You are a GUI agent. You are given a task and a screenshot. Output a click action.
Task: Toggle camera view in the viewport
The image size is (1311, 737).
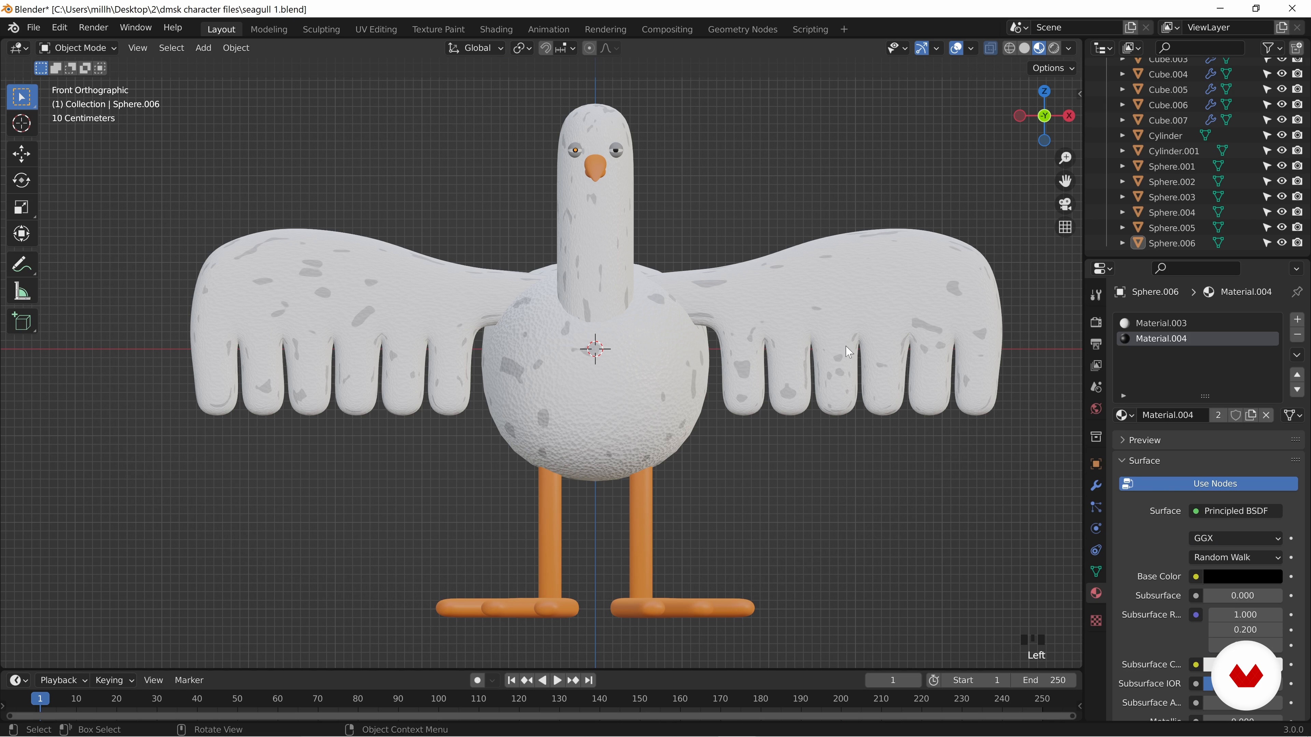(x=1065, y=204)
